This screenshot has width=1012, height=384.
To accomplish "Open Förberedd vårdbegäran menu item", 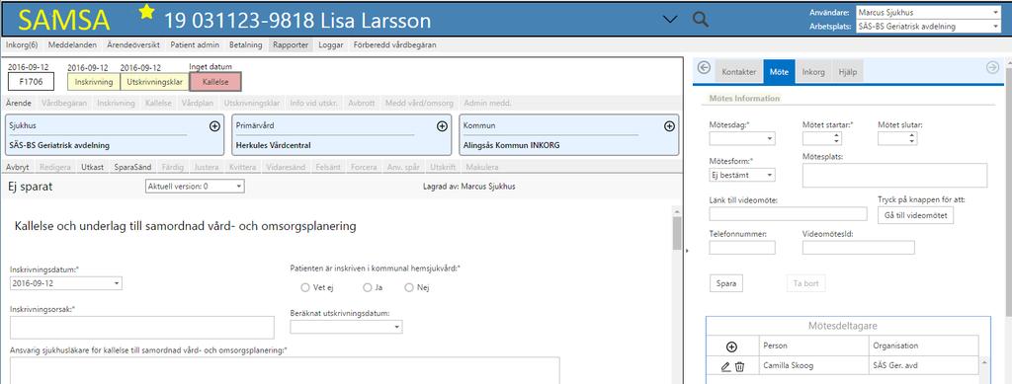I will 395,45.
